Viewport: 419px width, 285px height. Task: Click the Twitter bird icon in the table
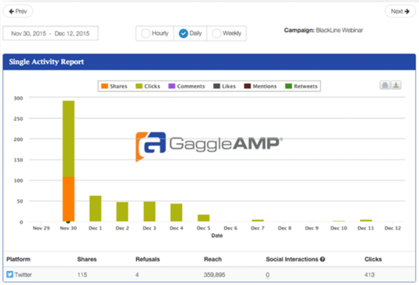click(10, 274)
